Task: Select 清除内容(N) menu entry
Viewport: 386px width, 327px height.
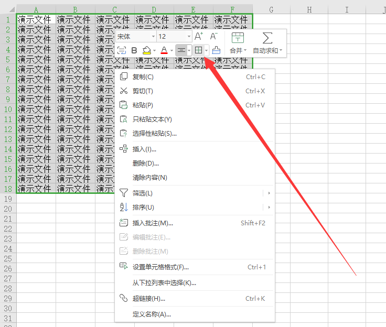Action: [x=195, y=178]
